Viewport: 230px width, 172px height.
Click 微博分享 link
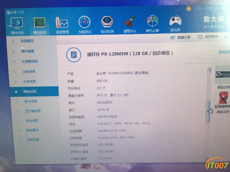(x=184, y=38)
